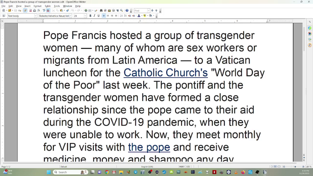Viewport: 313px width, 176px height.
Task: Open the Format menu
Action: [x=38, y=6]
